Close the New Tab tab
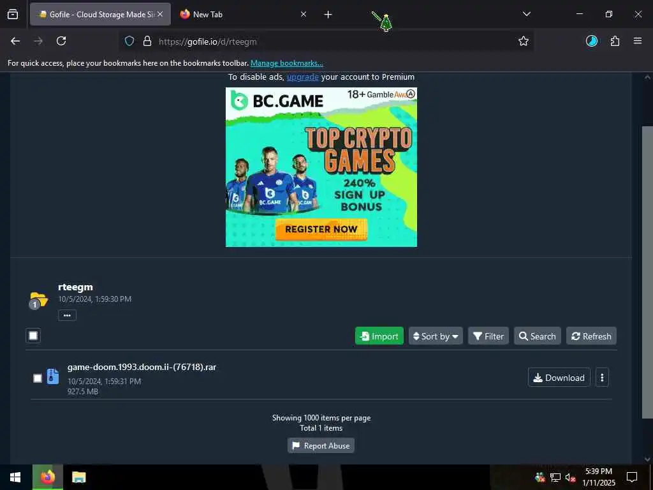 [x=304, y=14]
